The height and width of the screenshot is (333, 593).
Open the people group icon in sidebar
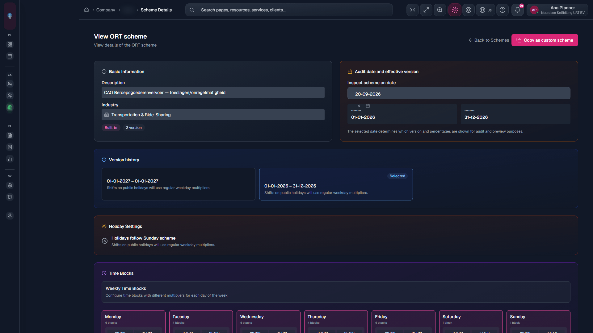(10, 96)
